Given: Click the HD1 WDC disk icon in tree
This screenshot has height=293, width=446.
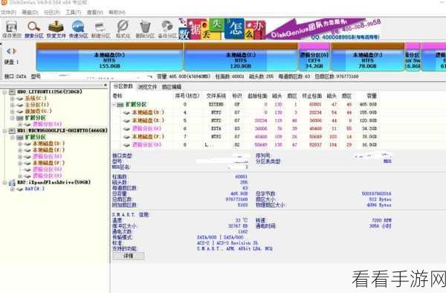Looking at the screenshot, I should [x=12, y=131].
